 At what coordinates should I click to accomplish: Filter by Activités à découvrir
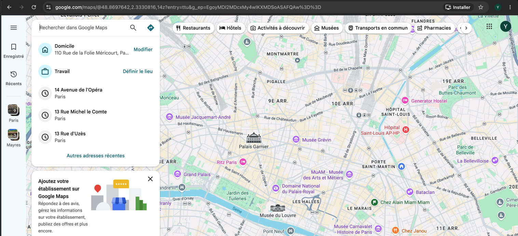[x=278, y=28]
